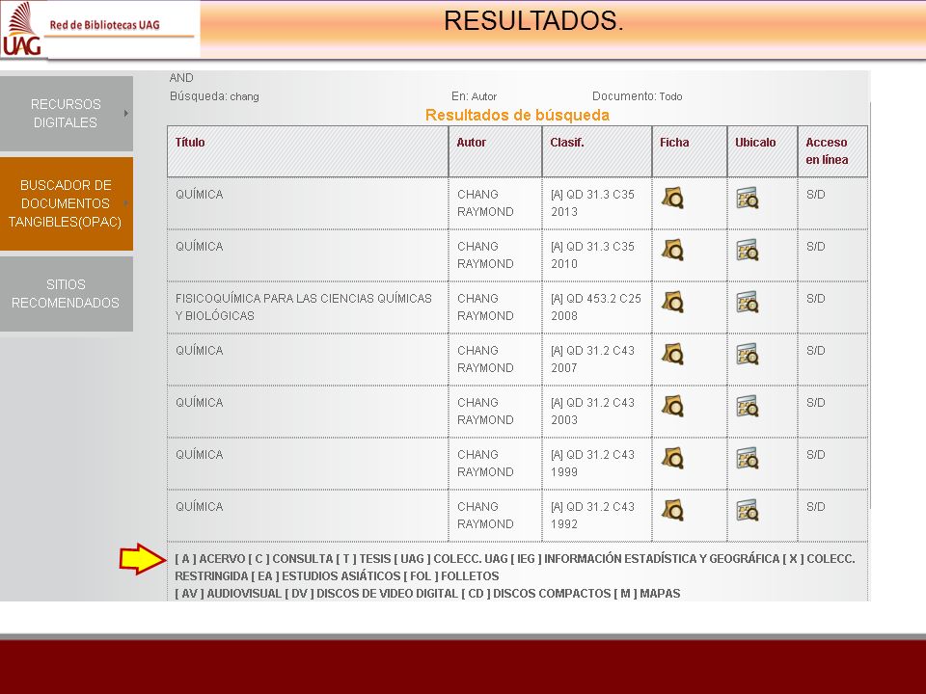Click Ubícalo icon for Química 2007 edition
This screenshot has width=926, height=694.
748,354
